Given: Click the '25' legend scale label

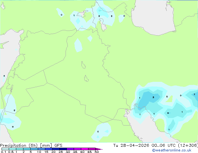Looking at the screenshot, I should [61, 152].
